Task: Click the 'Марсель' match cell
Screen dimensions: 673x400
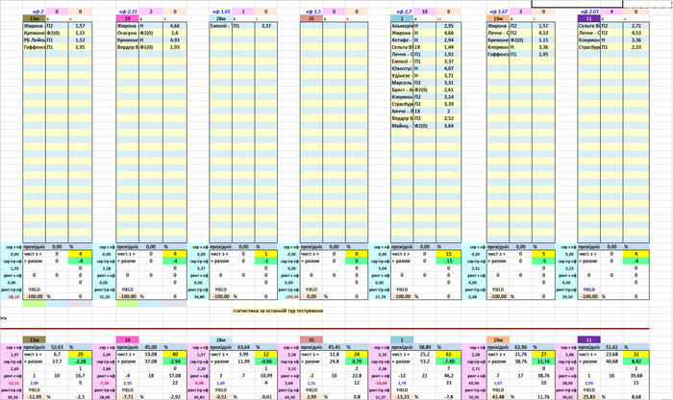Action: [x=402, y=83]
